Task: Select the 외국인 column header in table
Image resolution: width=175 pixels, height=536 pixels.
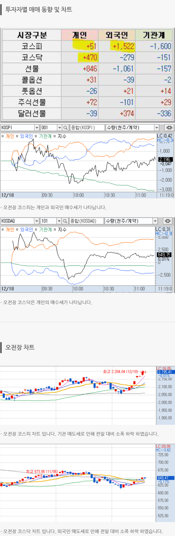Action: tap(117, 35)
